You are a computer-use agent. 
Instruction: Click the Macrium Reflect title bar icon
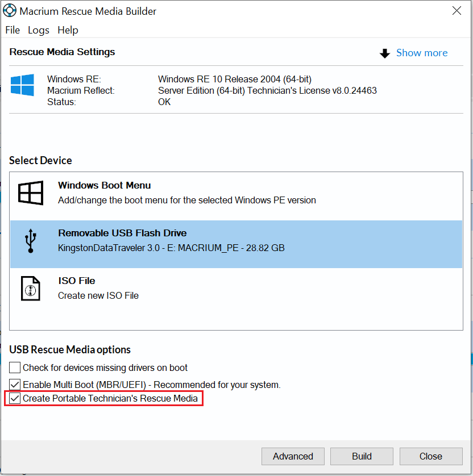(x=9, y=10)
